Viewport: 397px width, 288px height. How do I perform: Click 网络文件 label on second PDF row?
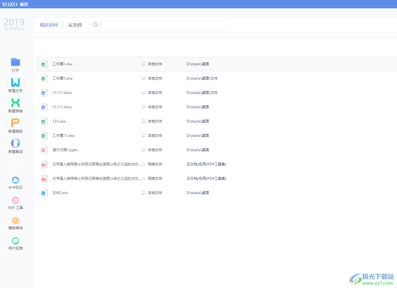pos(155,179)
